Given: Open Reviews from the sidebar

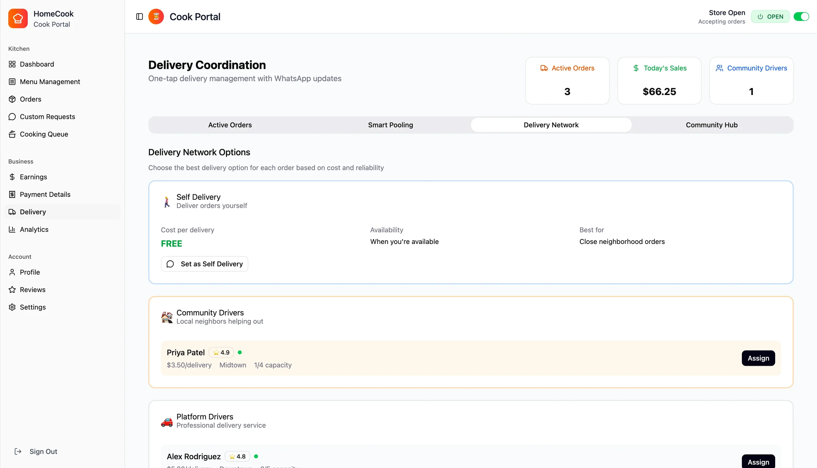Looking at the screenshot, I should coord(32,290).
